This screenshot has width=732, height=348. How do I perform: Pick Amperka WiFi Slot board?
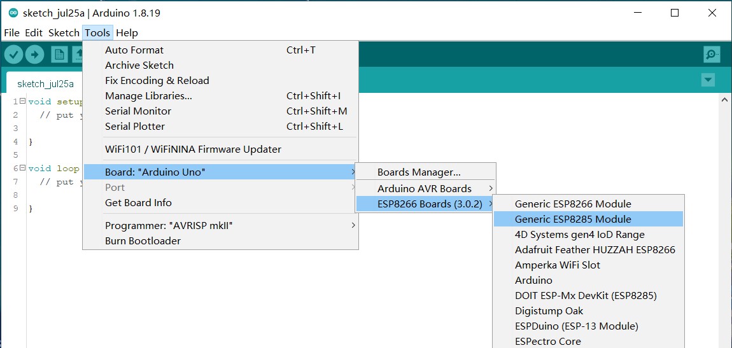tap(588, 265)
